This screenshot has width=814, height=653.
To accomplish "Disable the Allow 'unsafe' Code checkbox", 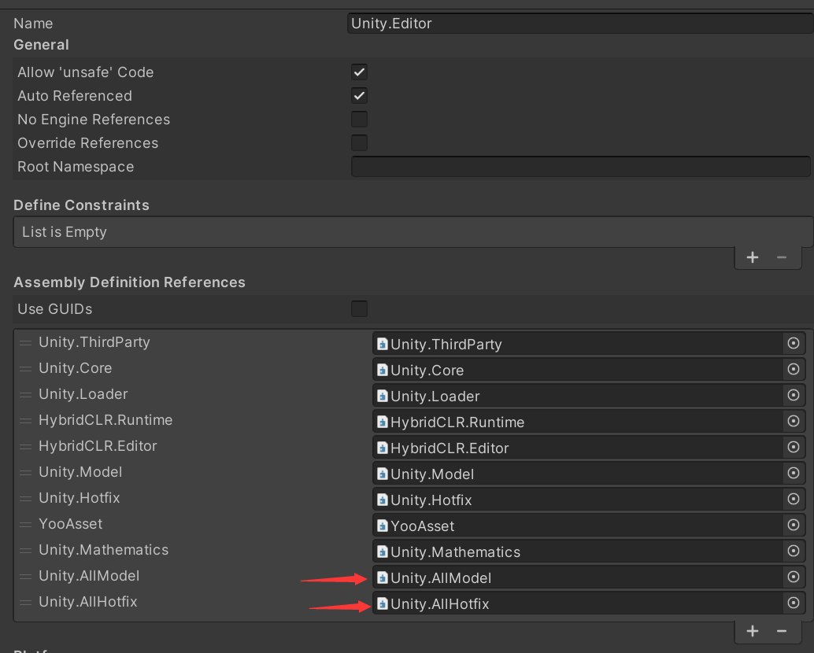I will tap(359, 72).
